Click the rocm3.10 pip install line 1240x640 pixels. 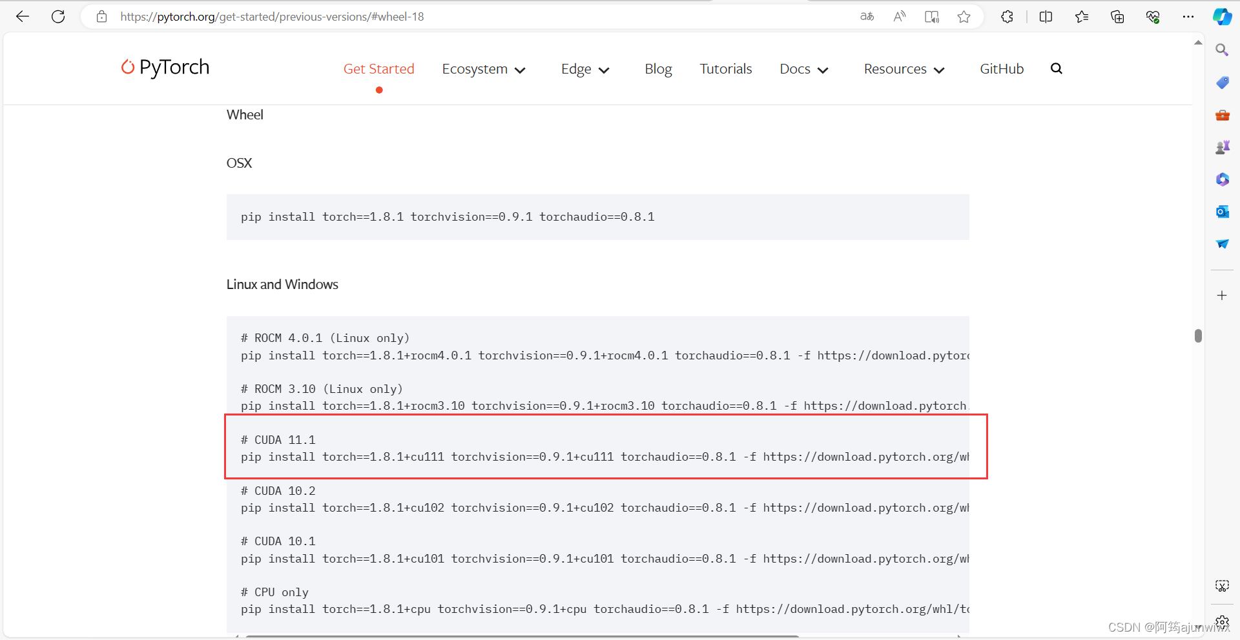point(604,406)
